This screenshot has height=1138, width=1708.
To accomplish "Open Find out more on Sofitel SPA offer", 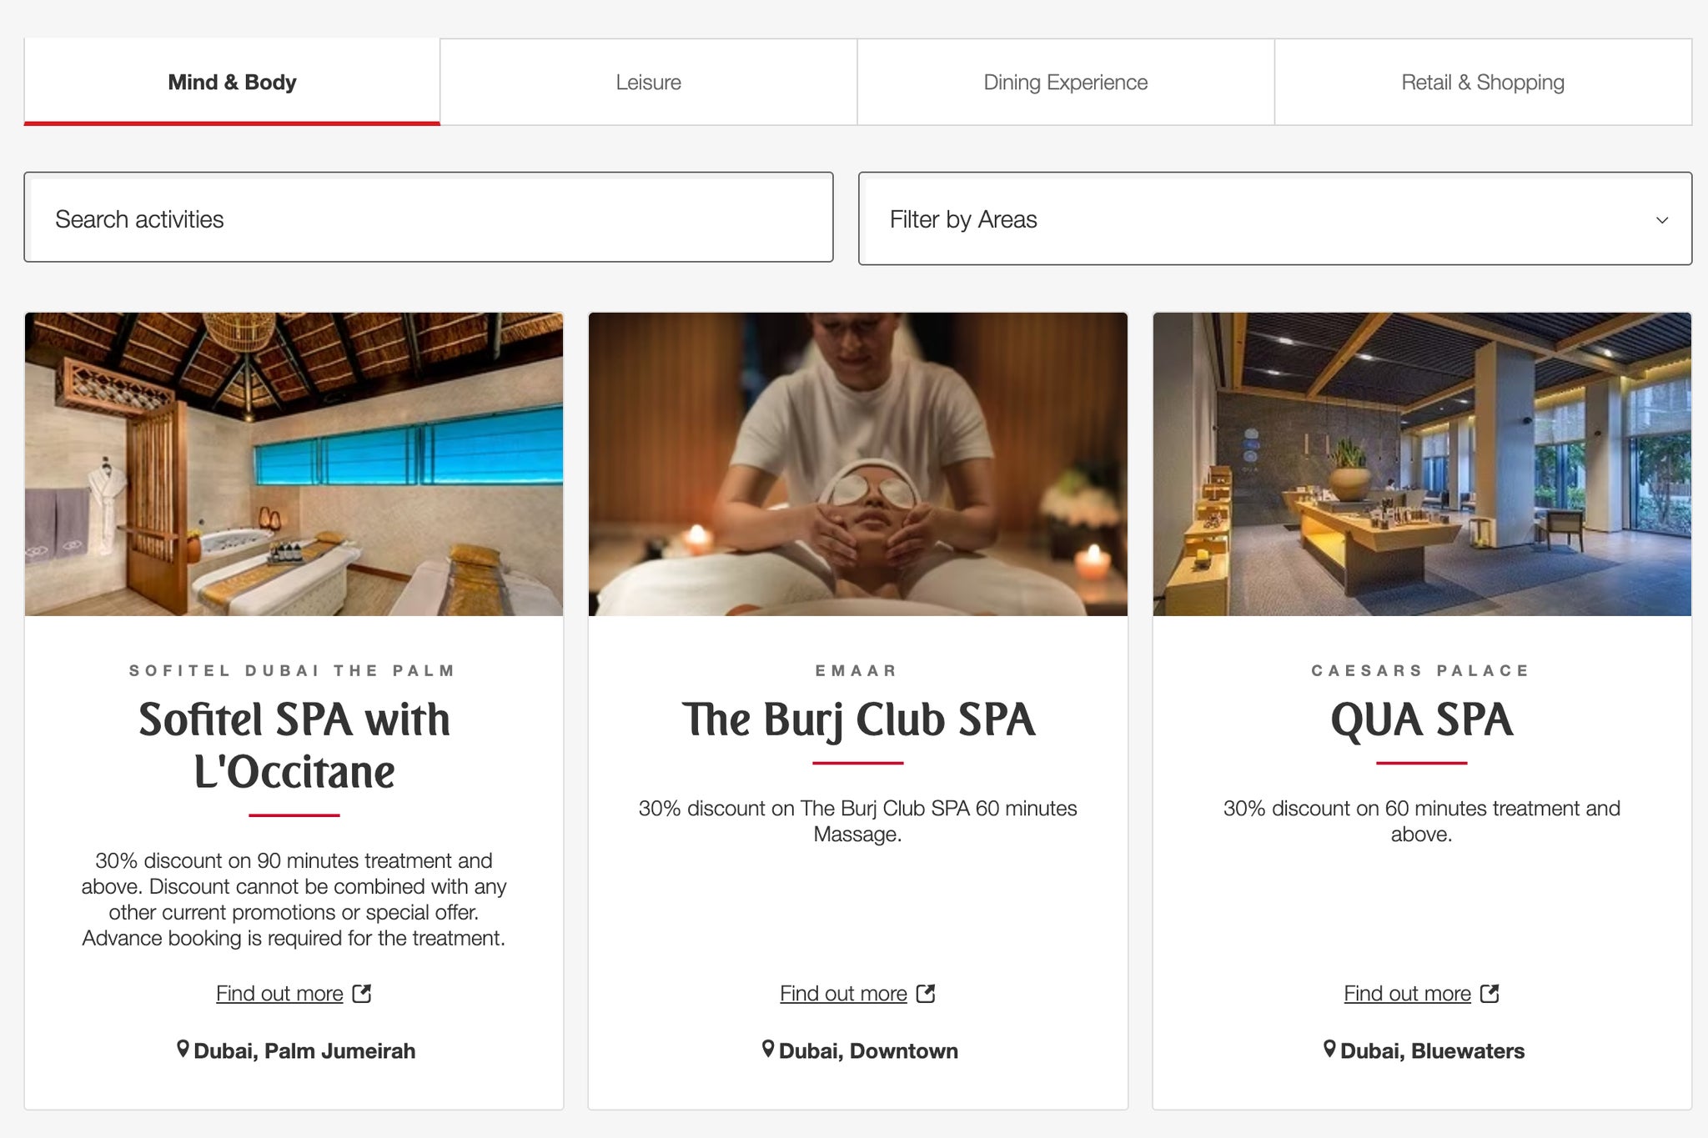I will tap(279, 993).
